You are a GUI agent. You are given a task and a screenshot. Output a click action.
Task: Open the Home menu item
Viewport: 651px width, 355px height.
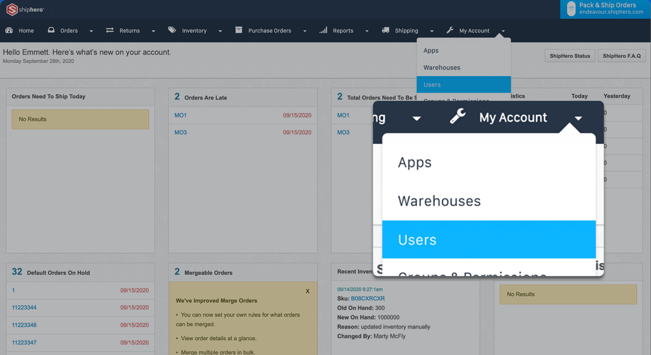[26, 31]
